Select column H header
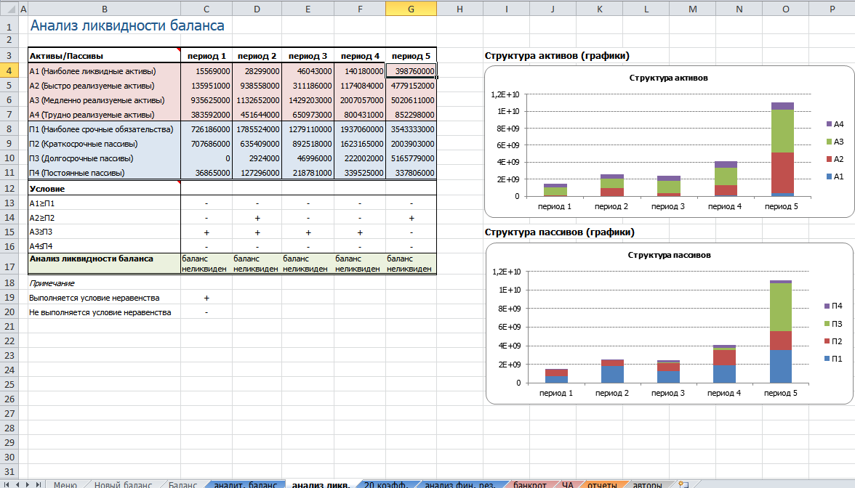Viewport: 855px width, 488px height. pyautogui.click(x=459, y=9)
